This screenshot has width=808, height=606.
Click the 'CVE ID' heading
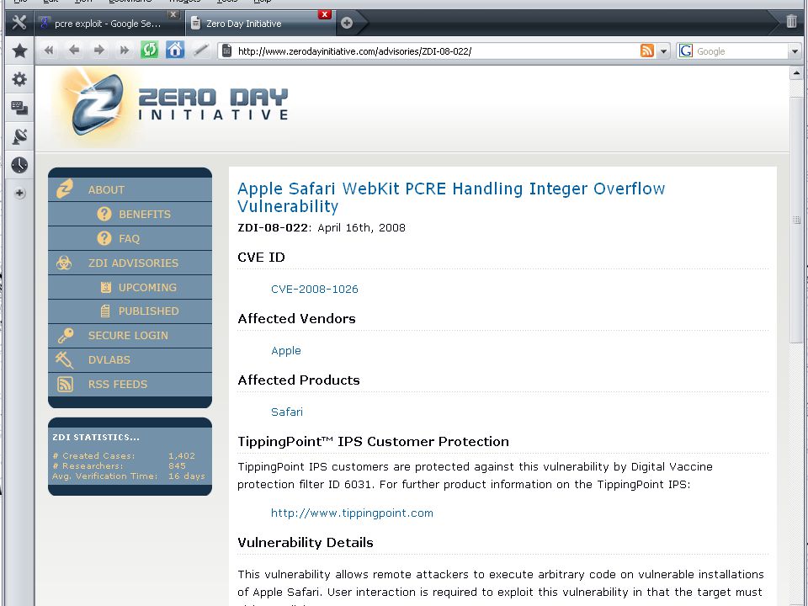click(x=261, y=258)
